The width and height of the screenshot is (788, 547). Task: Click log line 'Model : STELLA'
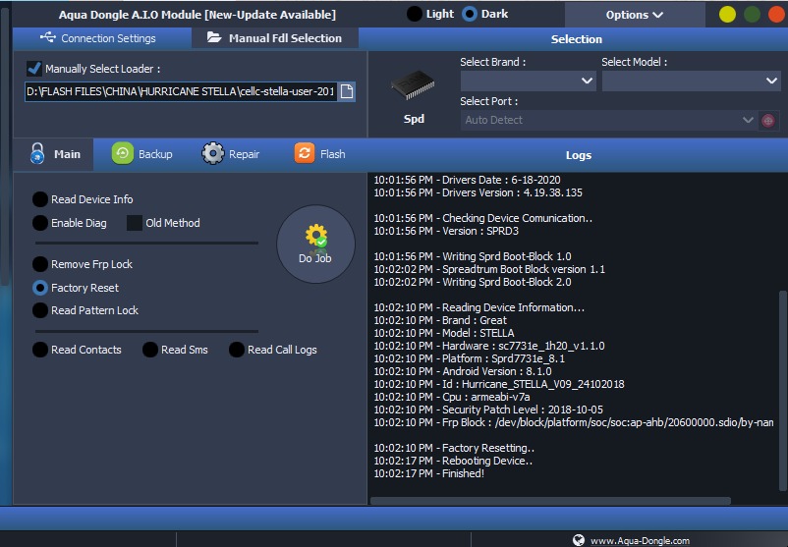[444, 333]
